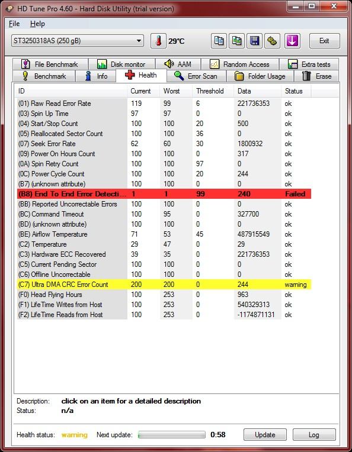Open the drive selection dropdown ST3250318AS
Viewport: 352px width, 452px height.
click(78, 41)
